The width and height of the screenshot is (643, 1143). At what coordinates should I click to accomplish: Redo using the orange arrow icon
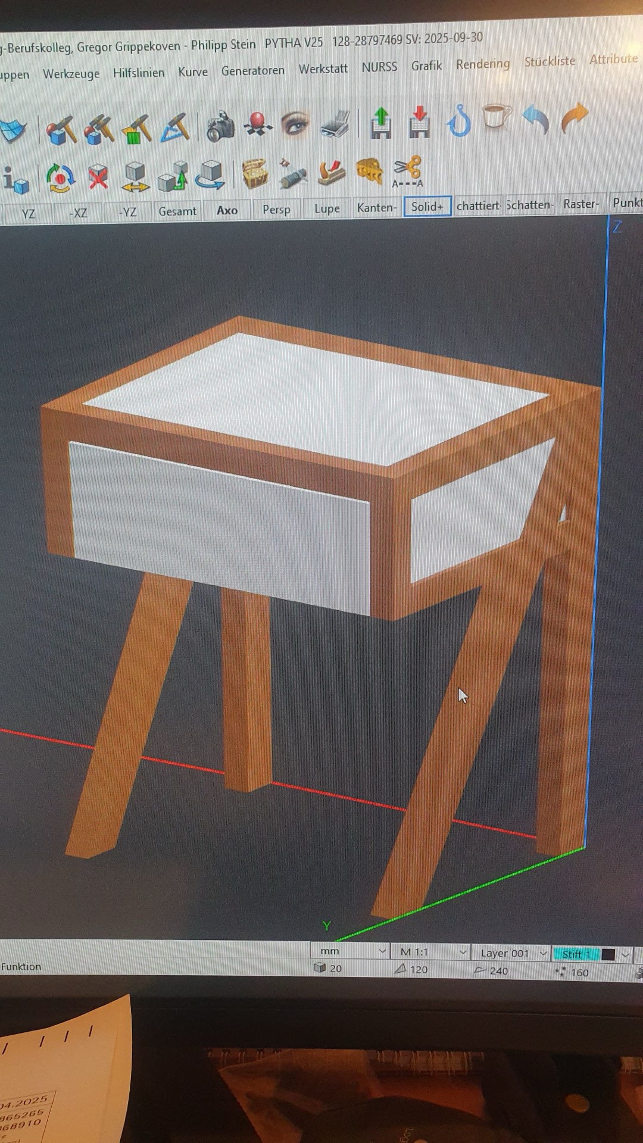(x=574, y=117)
